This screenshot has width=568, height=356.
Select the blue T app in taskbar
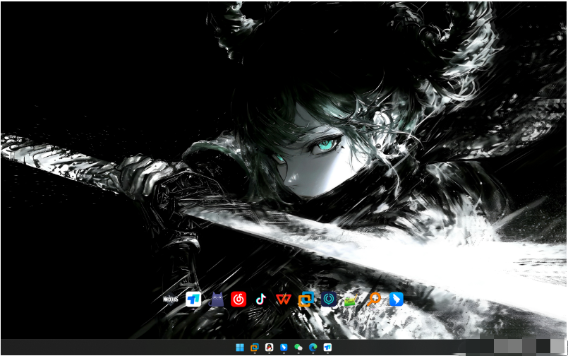[x=327, y=348]
